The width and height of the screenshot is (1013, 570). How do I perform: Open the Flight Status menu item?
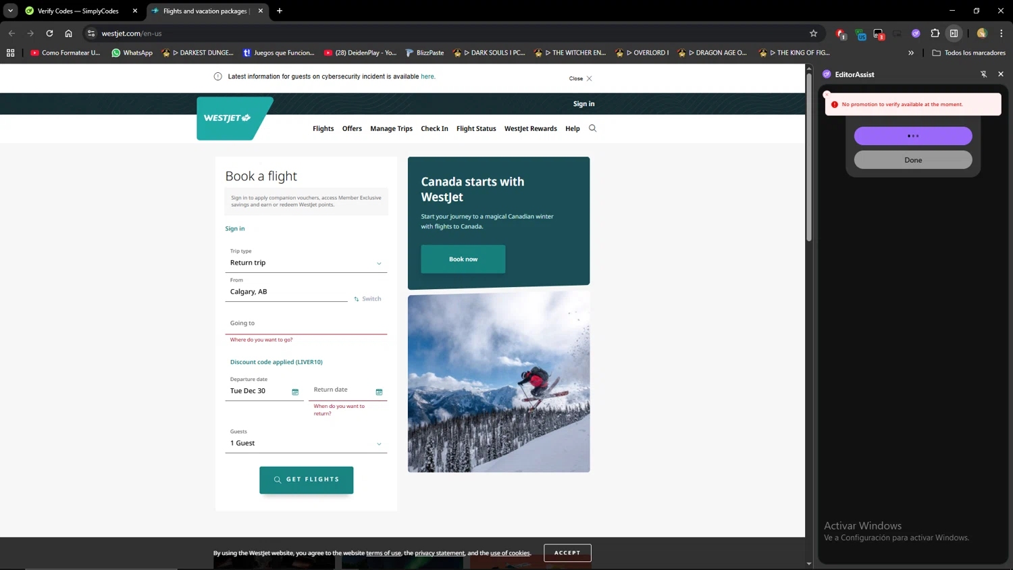476,128
